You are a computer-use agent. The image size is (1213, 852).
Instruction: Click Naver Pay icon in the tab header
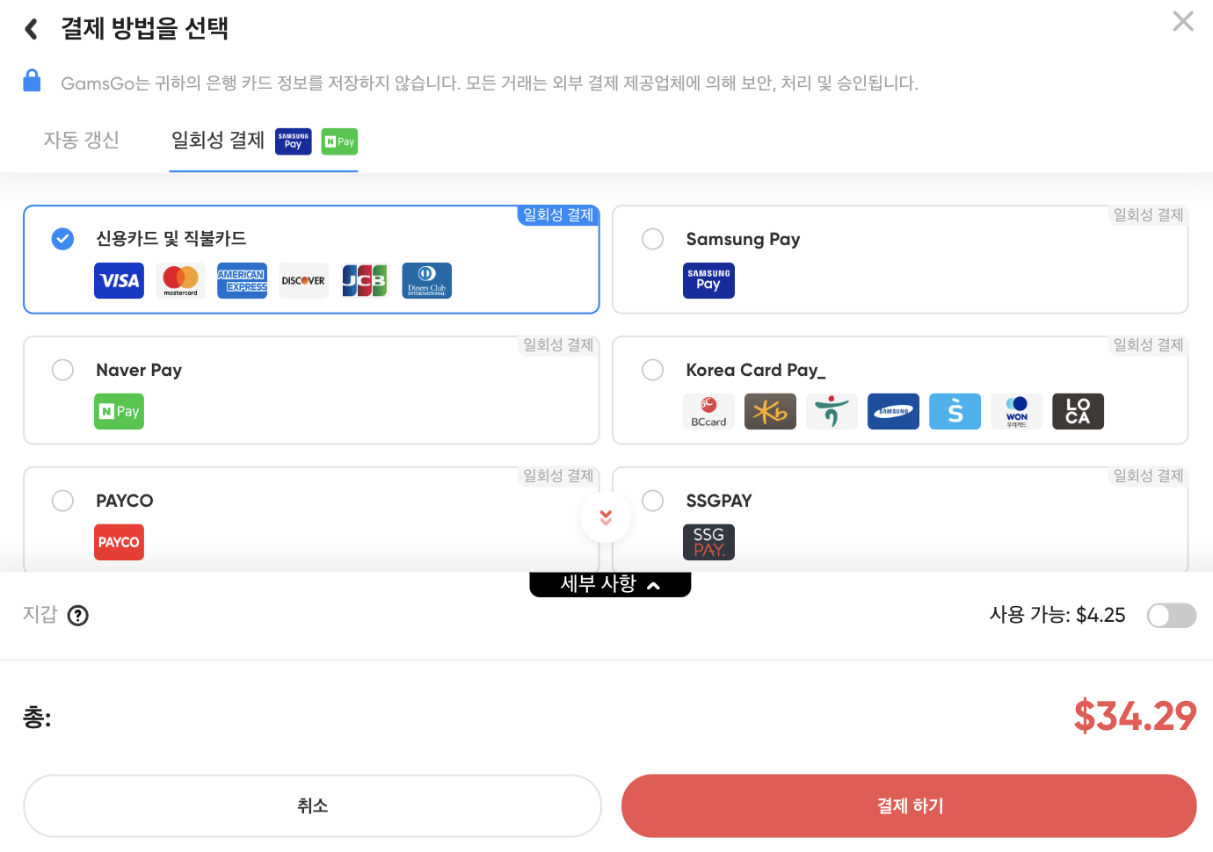[339, 141]
